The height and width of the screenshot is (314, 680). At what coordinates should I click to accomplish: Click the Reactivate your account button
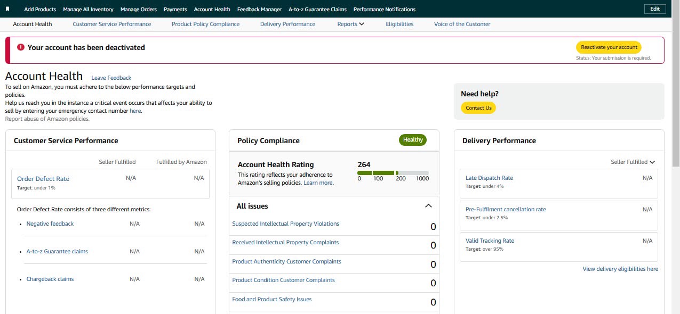point(609,47)
